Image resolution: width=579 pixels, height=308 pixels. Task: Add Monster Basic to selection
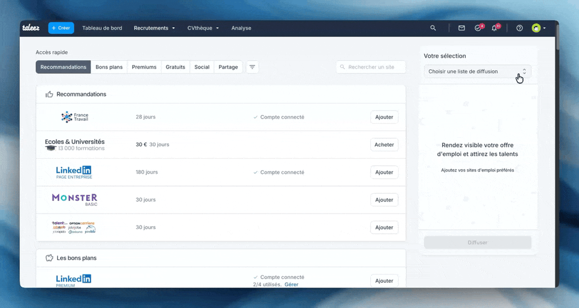(384, 200)
